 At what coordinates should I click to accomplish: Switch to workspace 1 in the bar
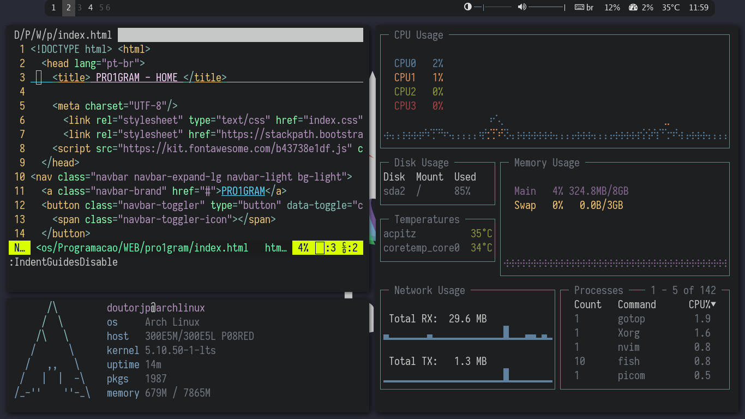click(x=53, y=8)
